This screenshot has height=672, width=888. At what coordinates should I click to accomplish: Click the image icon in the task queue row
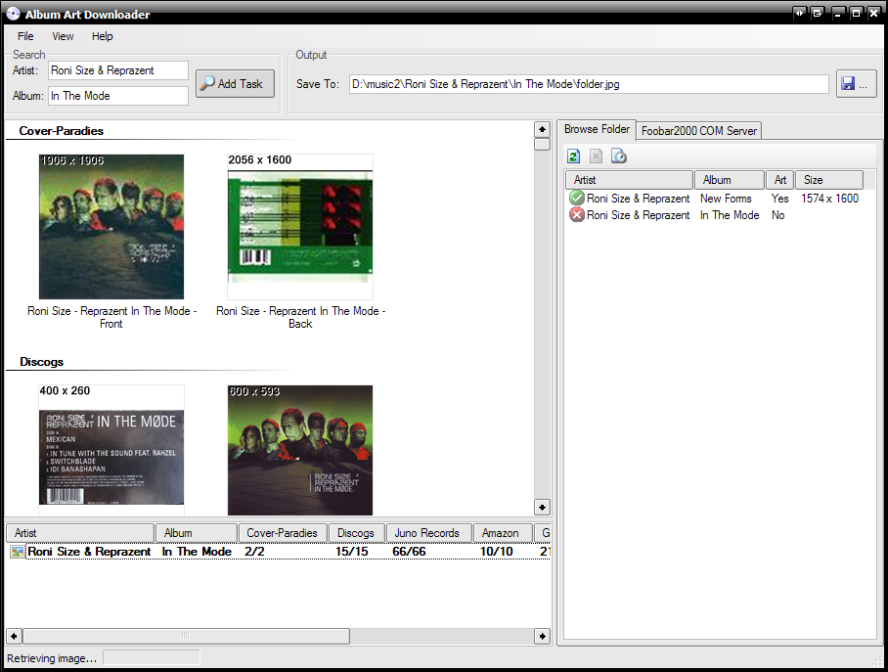click(x=17, y=552)
